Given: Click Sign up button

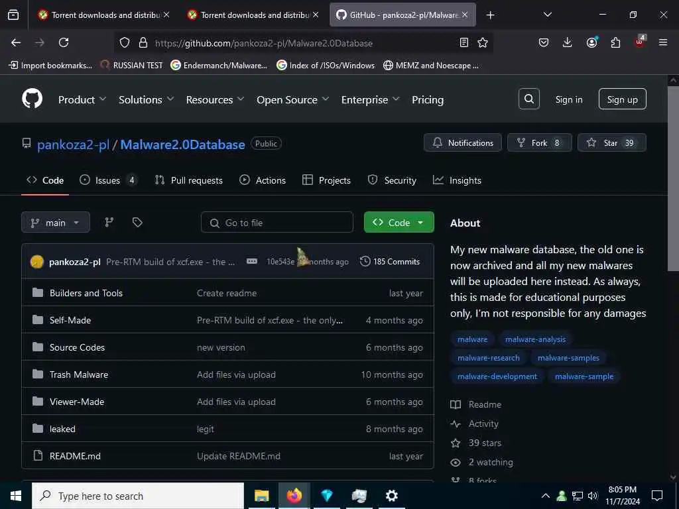Looking at the screenshot, I should [x=622, y=99].
